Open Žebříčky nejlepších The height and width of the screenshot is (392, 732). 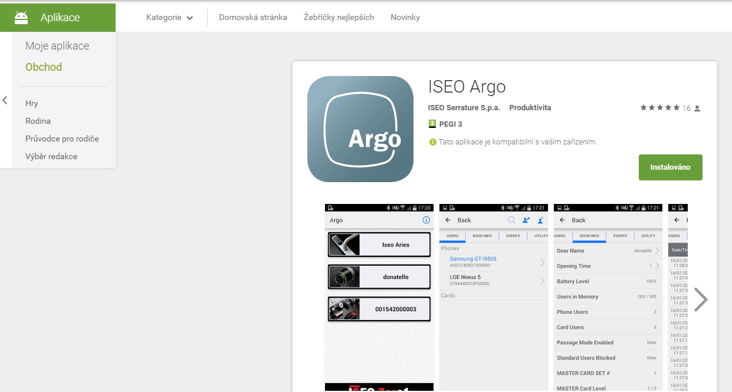point(339,18)
